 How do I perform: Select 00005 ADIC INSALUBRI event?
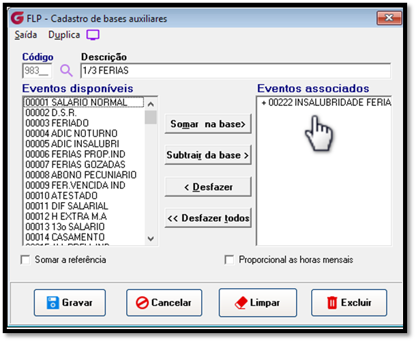(x=84, y=143)
